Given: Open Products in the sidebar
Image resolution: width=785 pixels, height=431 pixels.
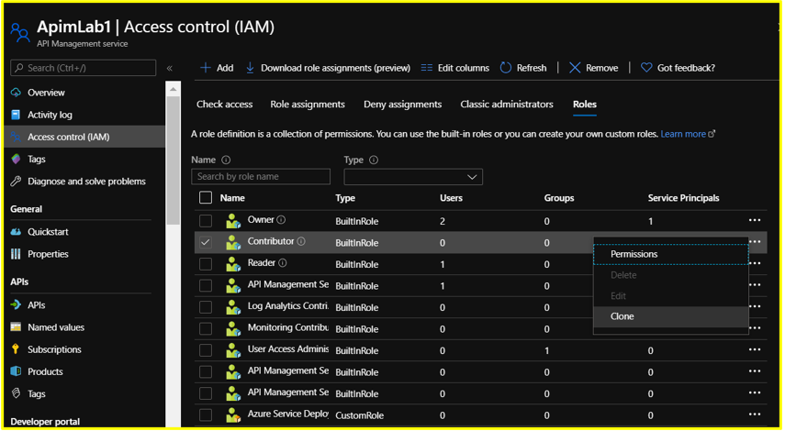Looking at the screenshot, I should [45, 371].
